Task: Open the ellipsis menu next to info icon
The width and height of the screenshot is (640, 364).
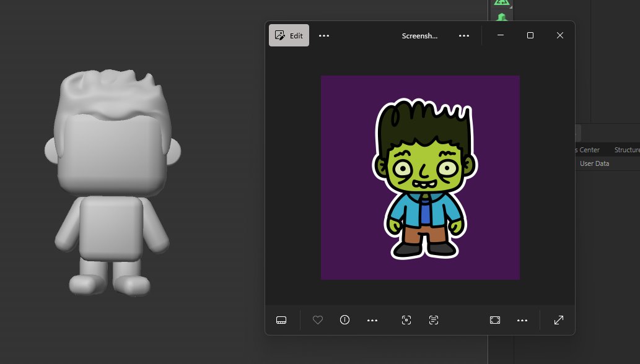Action: 372,321
